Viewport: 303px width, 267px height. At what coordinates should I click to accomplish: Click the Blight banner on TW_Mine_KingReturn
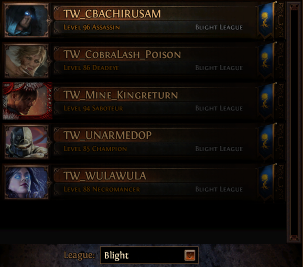(x=266, y=101)
